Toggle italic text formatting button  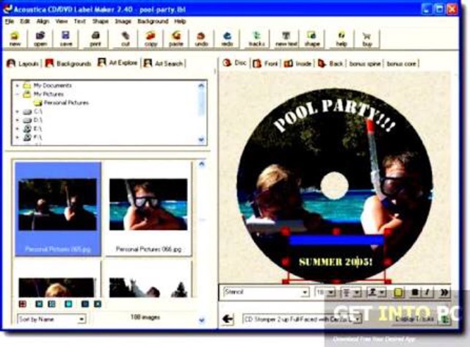428,292
